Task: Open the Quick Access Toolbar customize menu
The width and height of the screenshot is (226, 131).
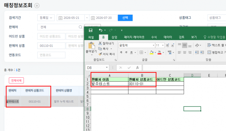Action: (x=122, y=30)
